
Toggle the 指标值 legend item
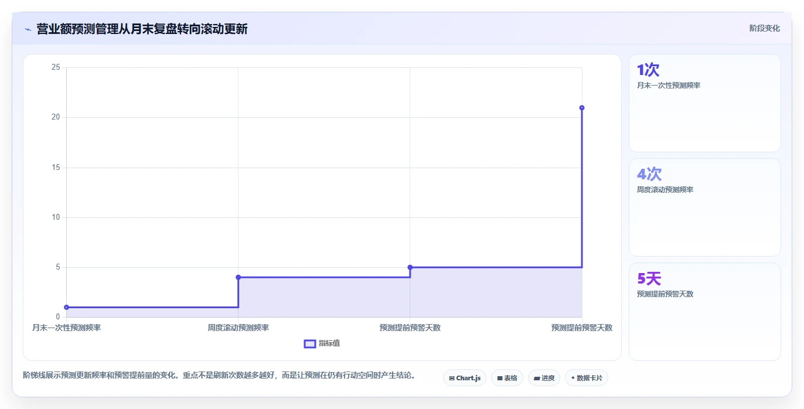point(322,343)
